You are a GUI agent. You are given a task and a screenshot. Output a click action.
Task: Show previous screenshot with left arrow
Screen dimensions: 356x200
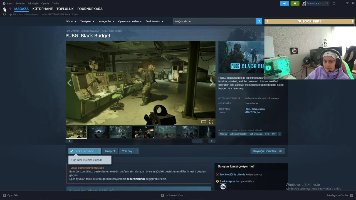[69, 83]
